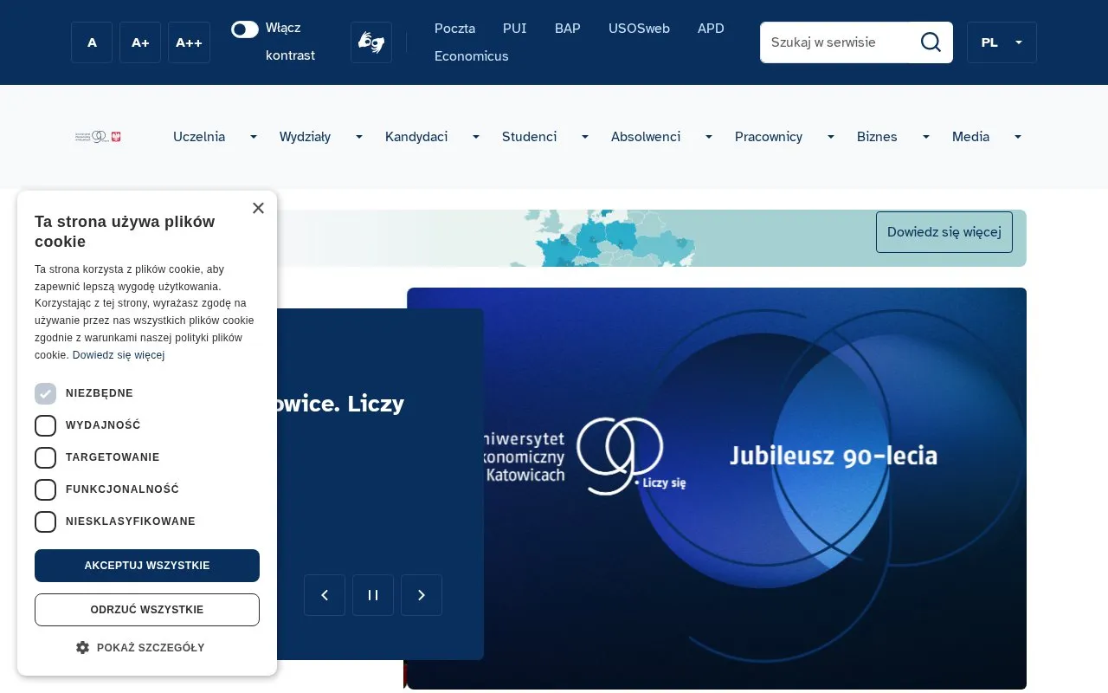Expand the Absolwenci dropdown arrow

[x=709, y=137]
